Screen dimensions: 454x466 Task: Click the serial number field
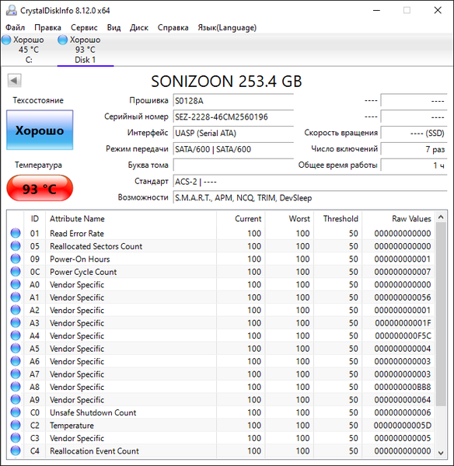point(233,116)
